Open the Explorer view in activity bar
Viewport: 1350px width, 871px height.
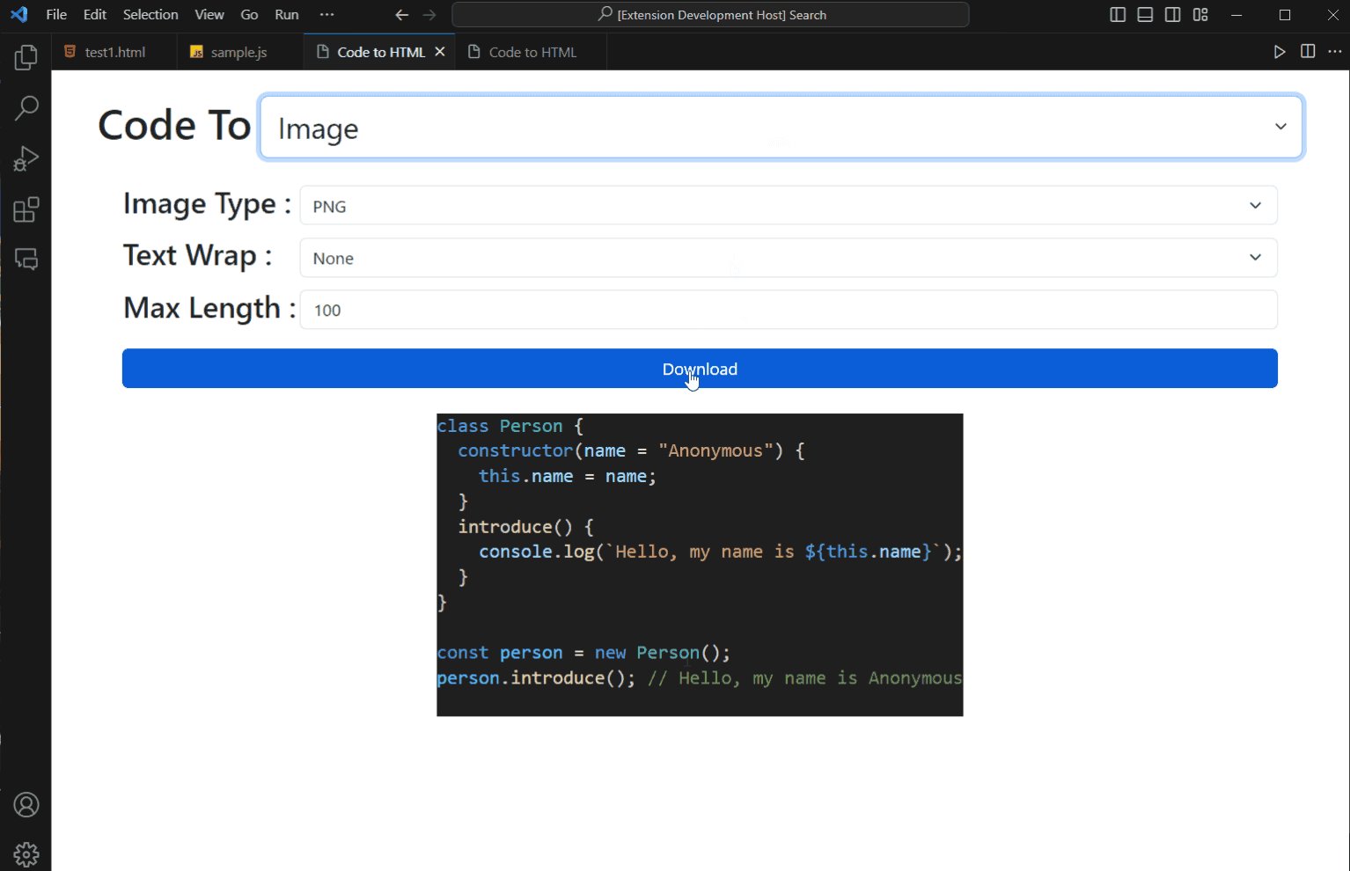coord(26,58)
